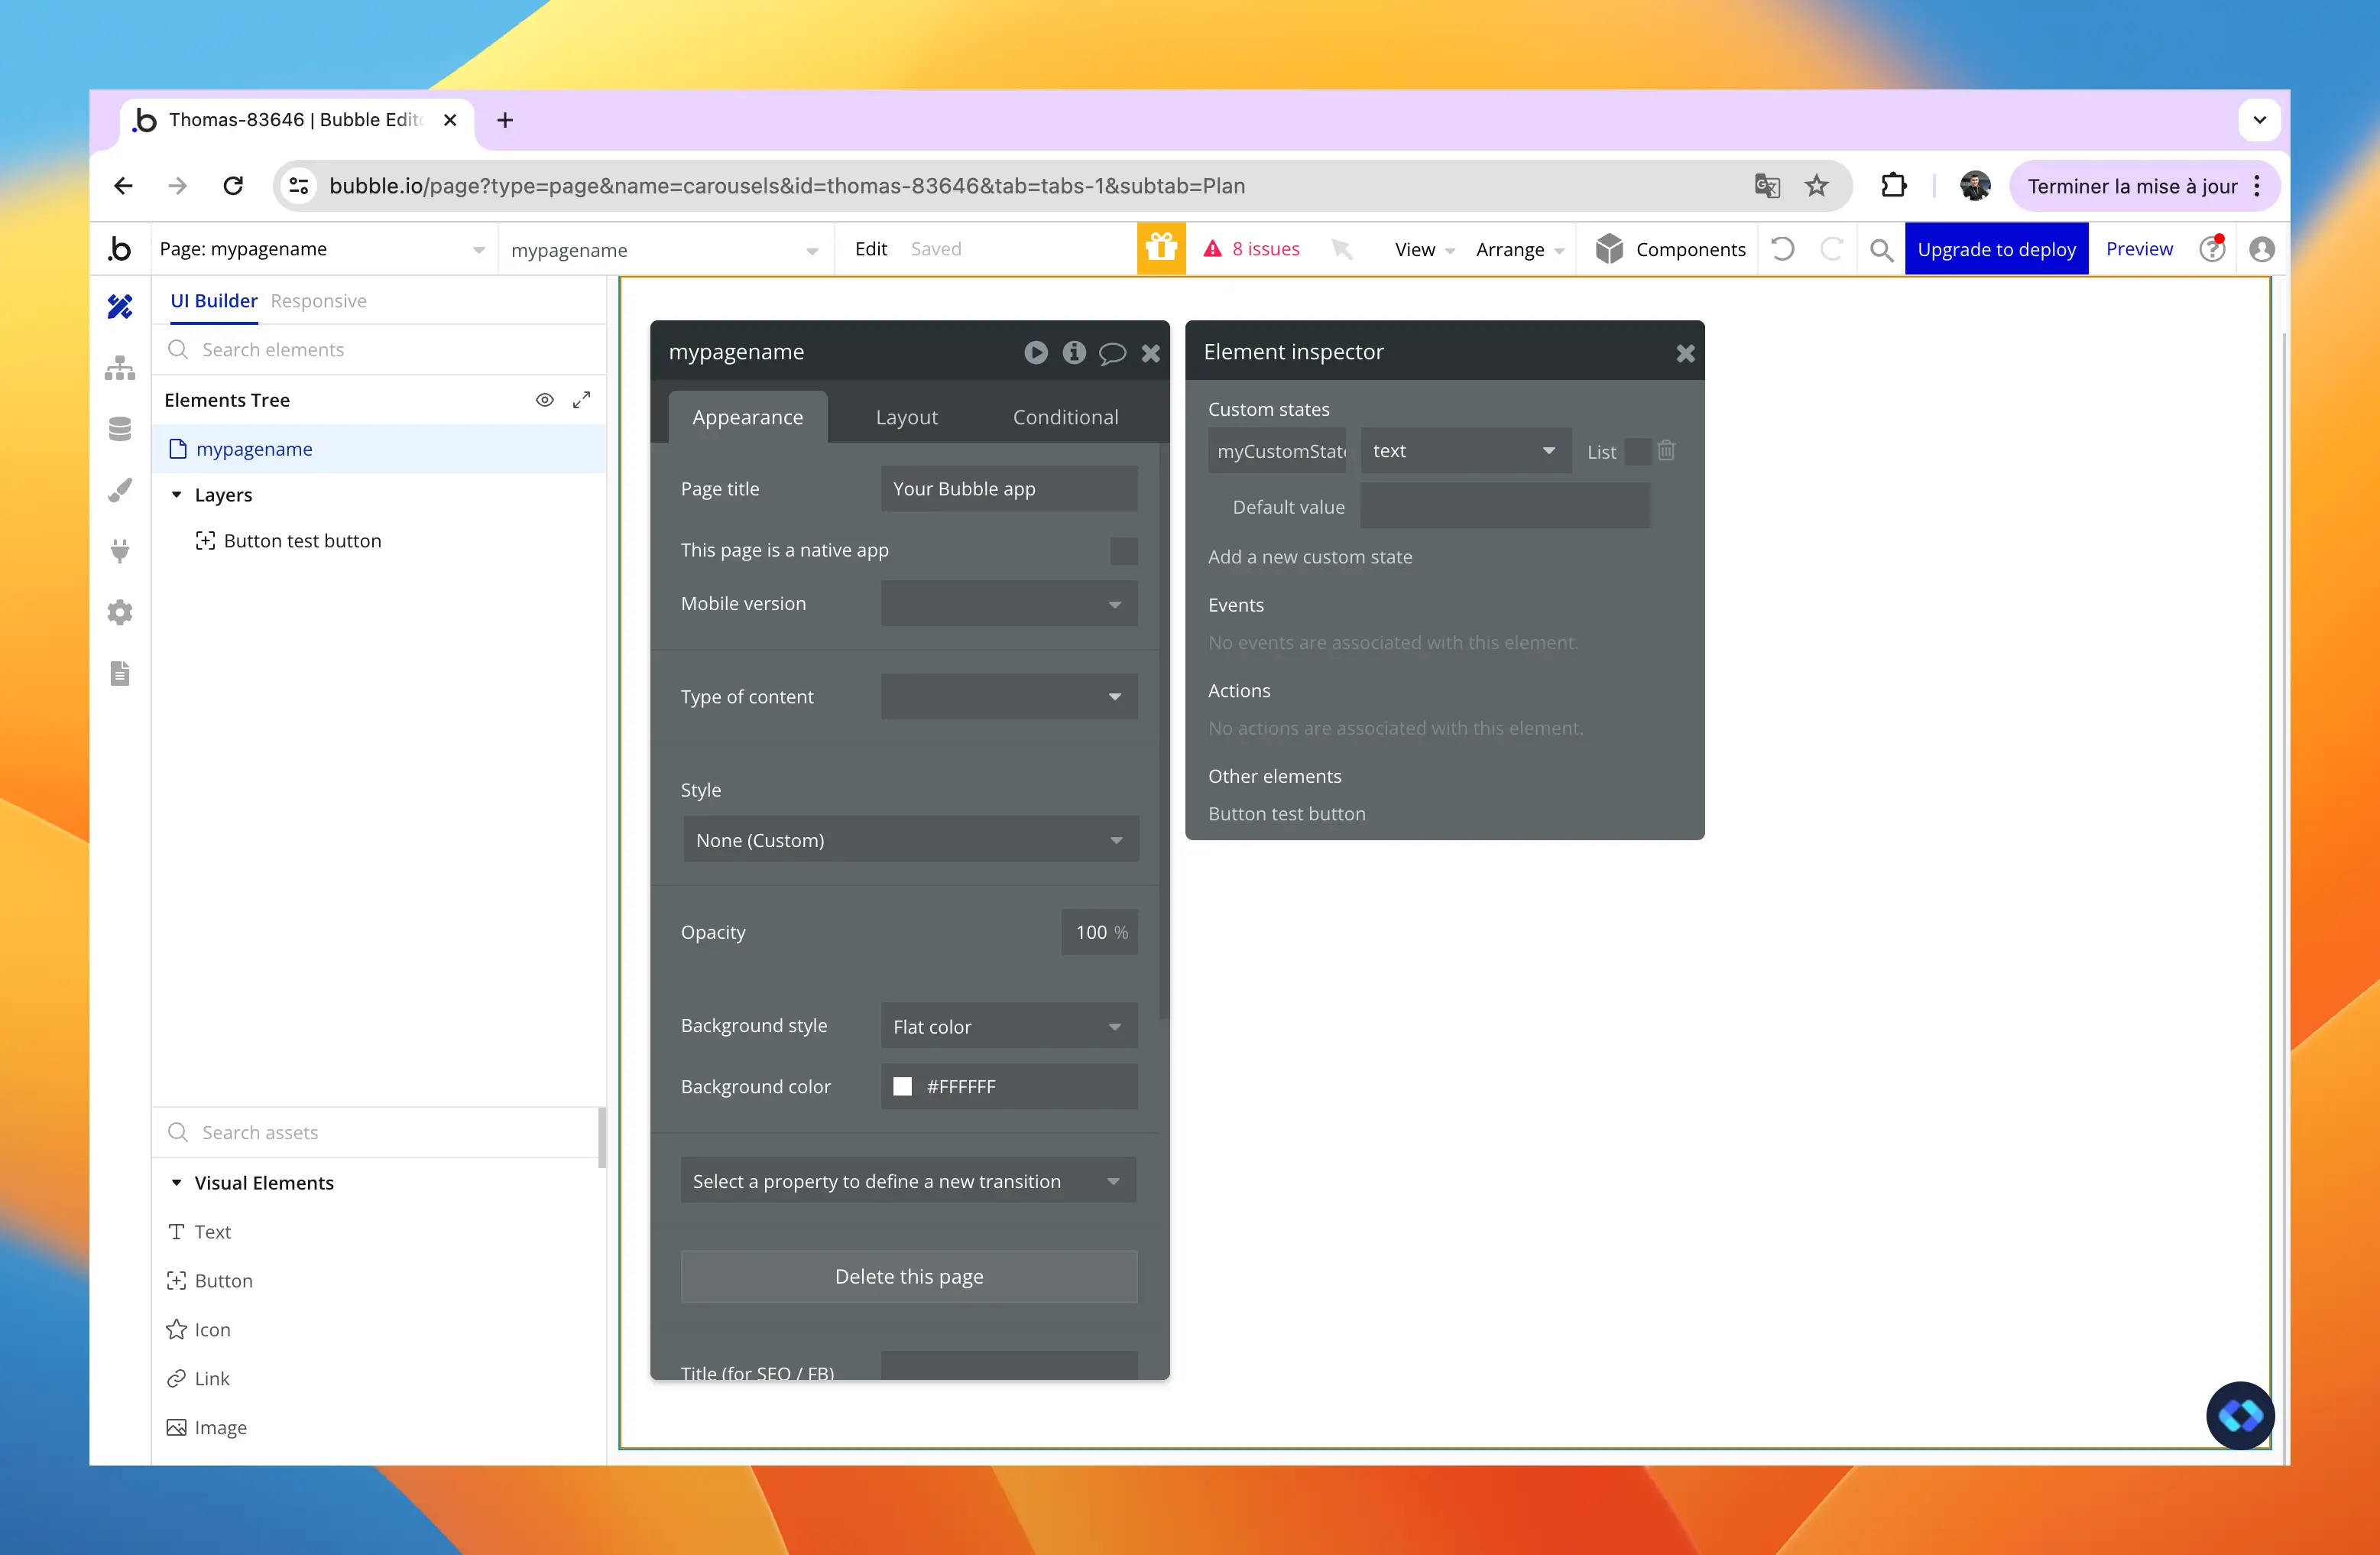Open the Workflow tab in the left sidebar
Image resolution: width=2380 pixels, height=1555 pixels.
click(120, 367)
